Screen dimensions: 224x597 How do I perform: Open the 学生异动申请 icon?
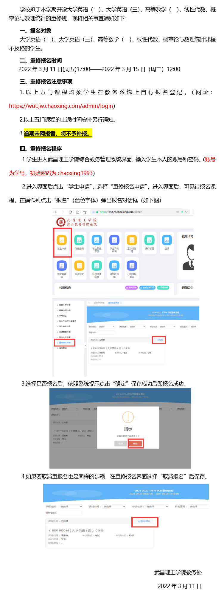pos(114,240)
